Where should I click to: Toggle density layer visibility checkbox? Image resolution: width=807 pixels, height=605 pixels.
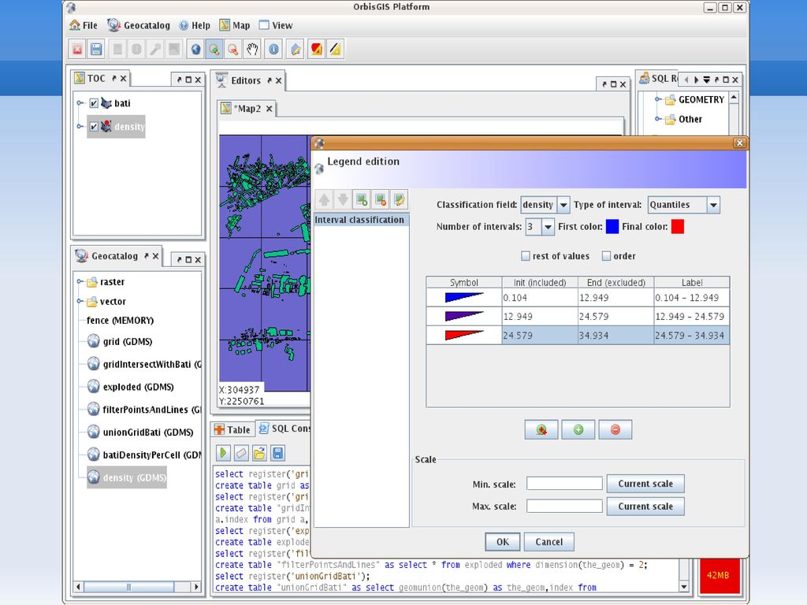pyautogui.click(x=94, y=127)
